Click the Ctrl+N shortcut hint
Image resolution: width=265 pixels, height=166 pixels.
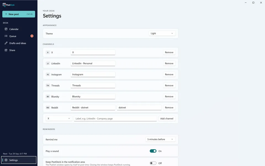(x=30, y=14)
